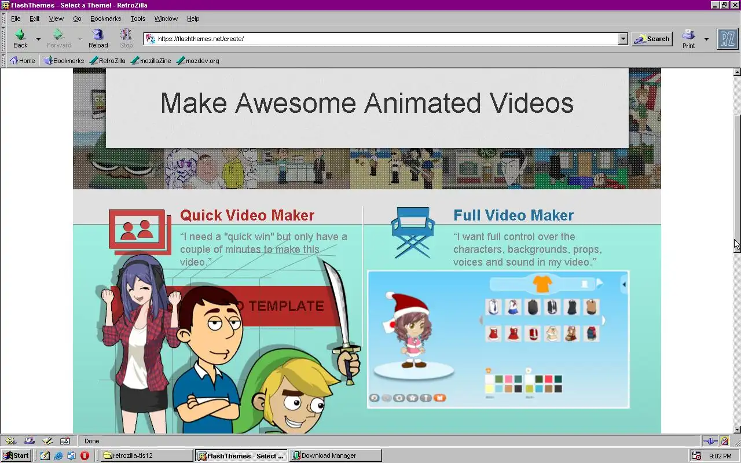Click the 9:02 PM taskbar clock
This screenshot has width=741, height=463.
pos(720,456)
